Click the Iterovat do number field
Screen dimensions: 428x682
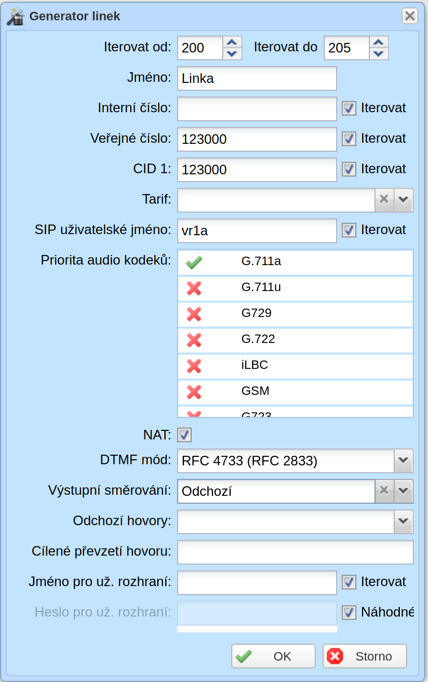click(x=347, y=48)
